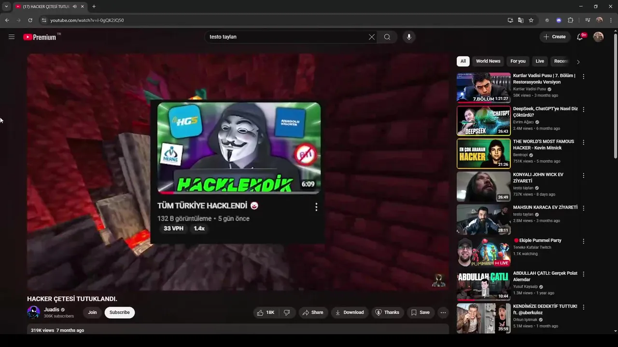This screenshot has width=618, height=347.
Task: Click the Orkun Işıtmak channel name
Action: click(526, 320)
